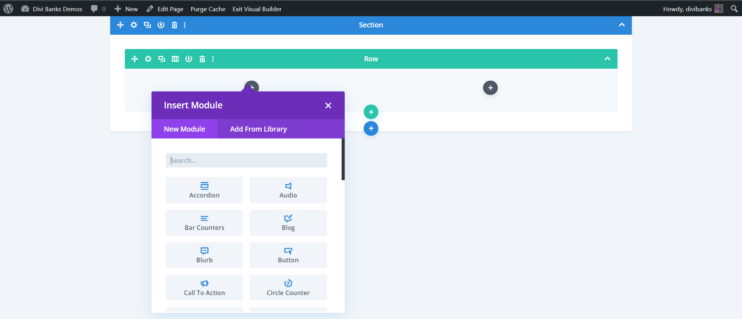Click the Section bar title
This screenshot has height=319, width=742.
[371, 25]
